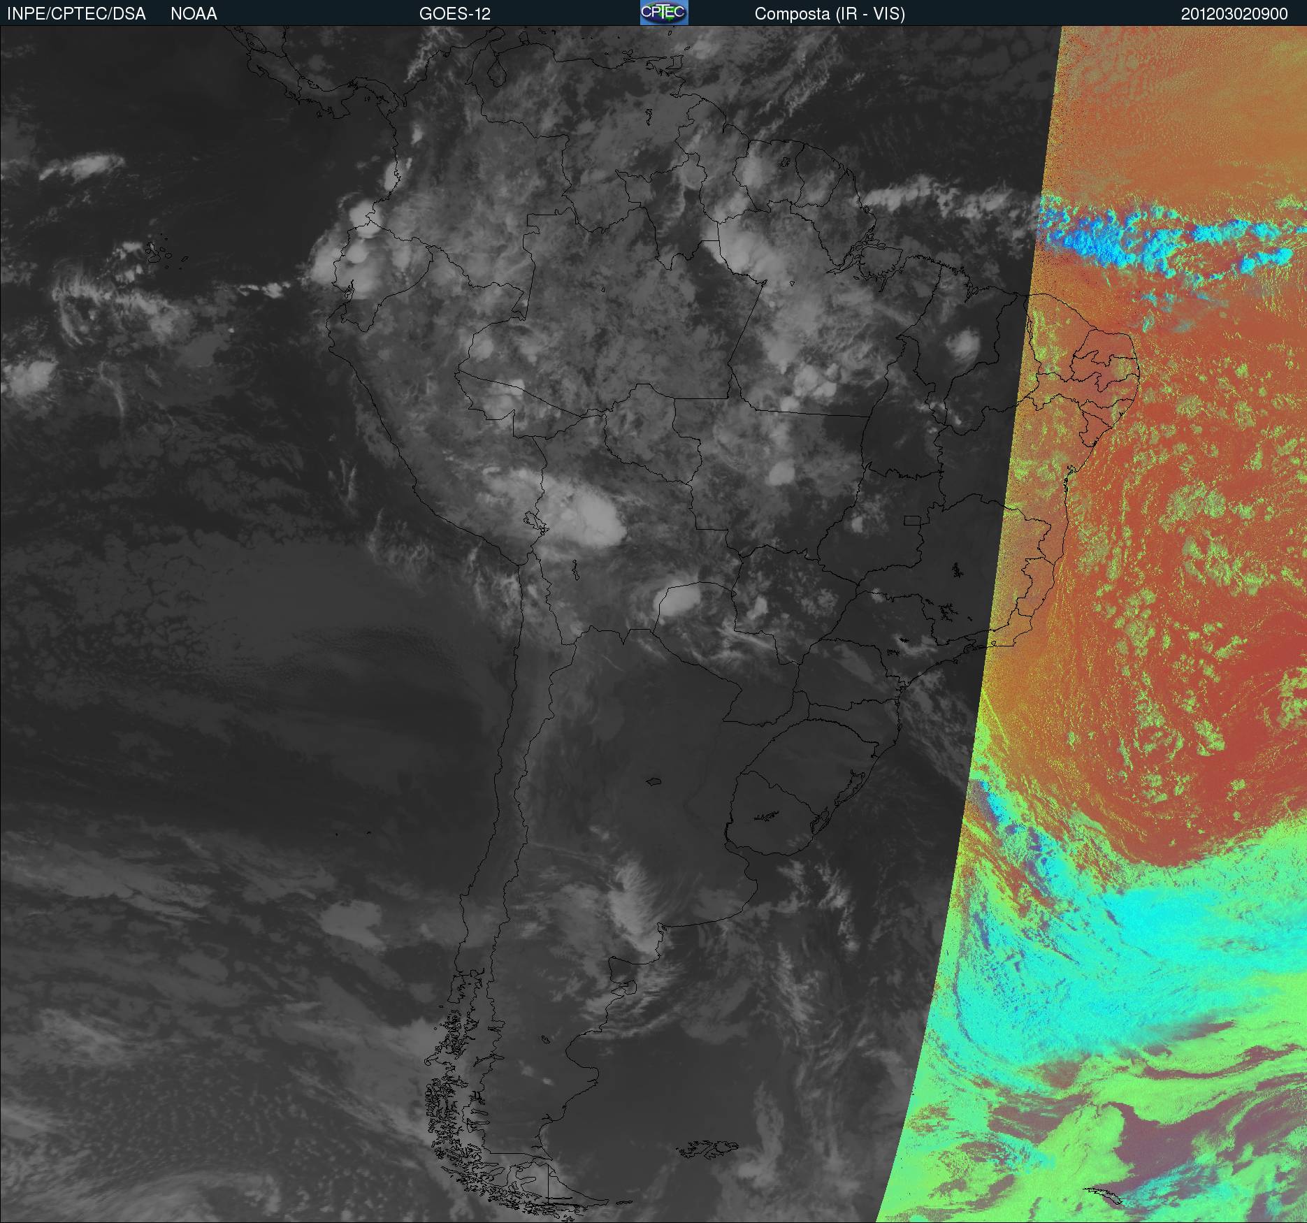The image size is (1307, 1223).
Task: Click the Composta (IR - VIS) title
Action: tap(830, 14)
